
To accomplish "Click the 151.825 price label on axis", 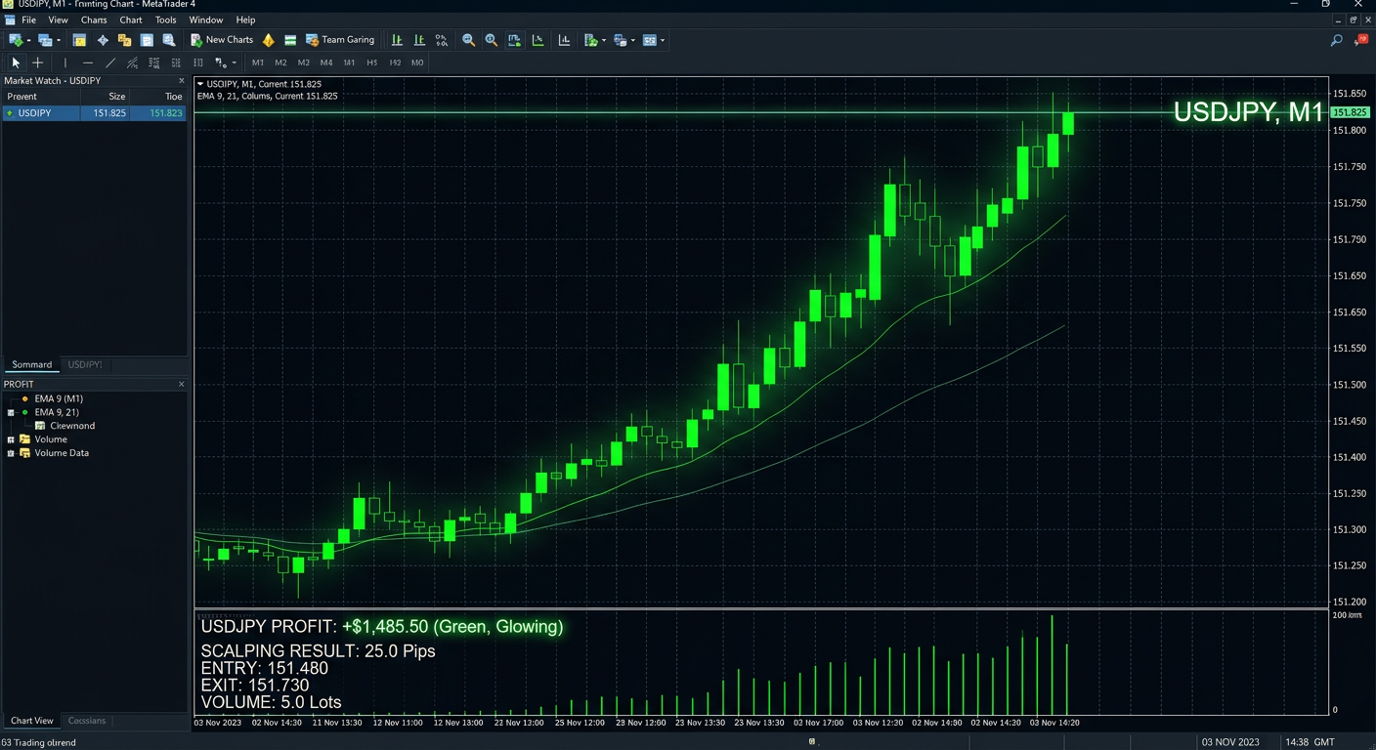I will point(1350,112).
